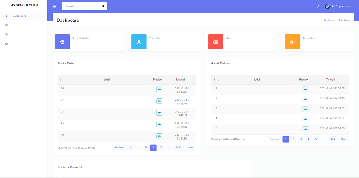Click "Showing 26 to 30 of 6,910 entries"
Screen dimensions: 359x178
[x=76, y=148]
